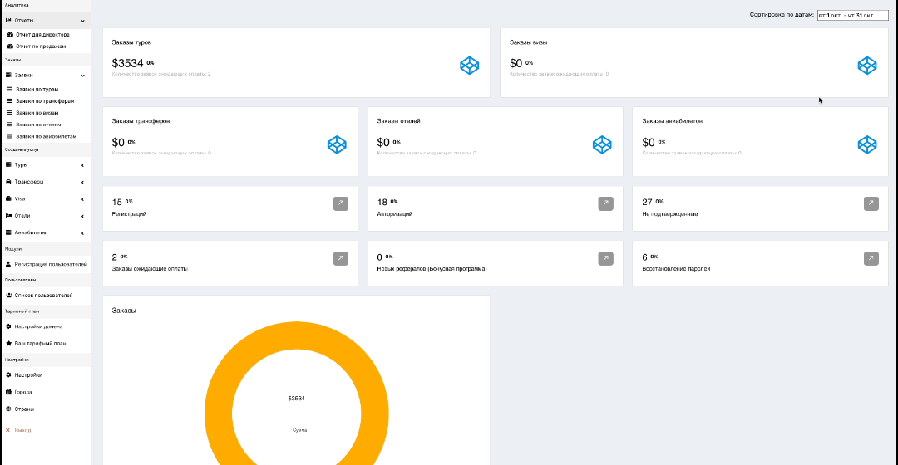Image resolution: width=898 pixels, height=465 pixels.
Task: Click arrow icon on Авторизаций card
Action: [x=606, y=203]
